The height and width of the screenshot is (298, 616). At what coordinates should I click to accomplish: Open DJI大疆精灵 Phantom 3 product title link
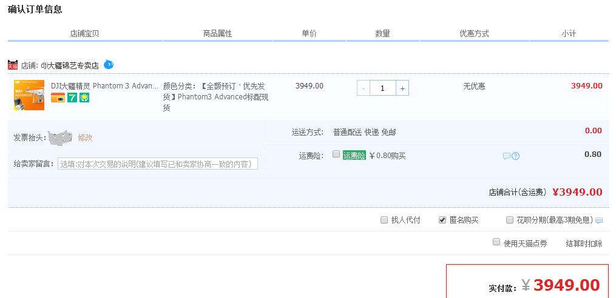[x=104, y=86]
